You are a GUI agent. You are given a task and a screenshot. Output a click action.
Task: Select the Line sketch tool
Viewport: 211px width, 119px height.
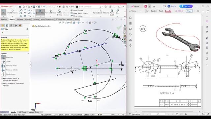coord(20,10)
